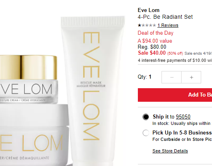Click the Eve Lom brand name
This screenshot has height=166, width=212.
(x=148, y=10)
